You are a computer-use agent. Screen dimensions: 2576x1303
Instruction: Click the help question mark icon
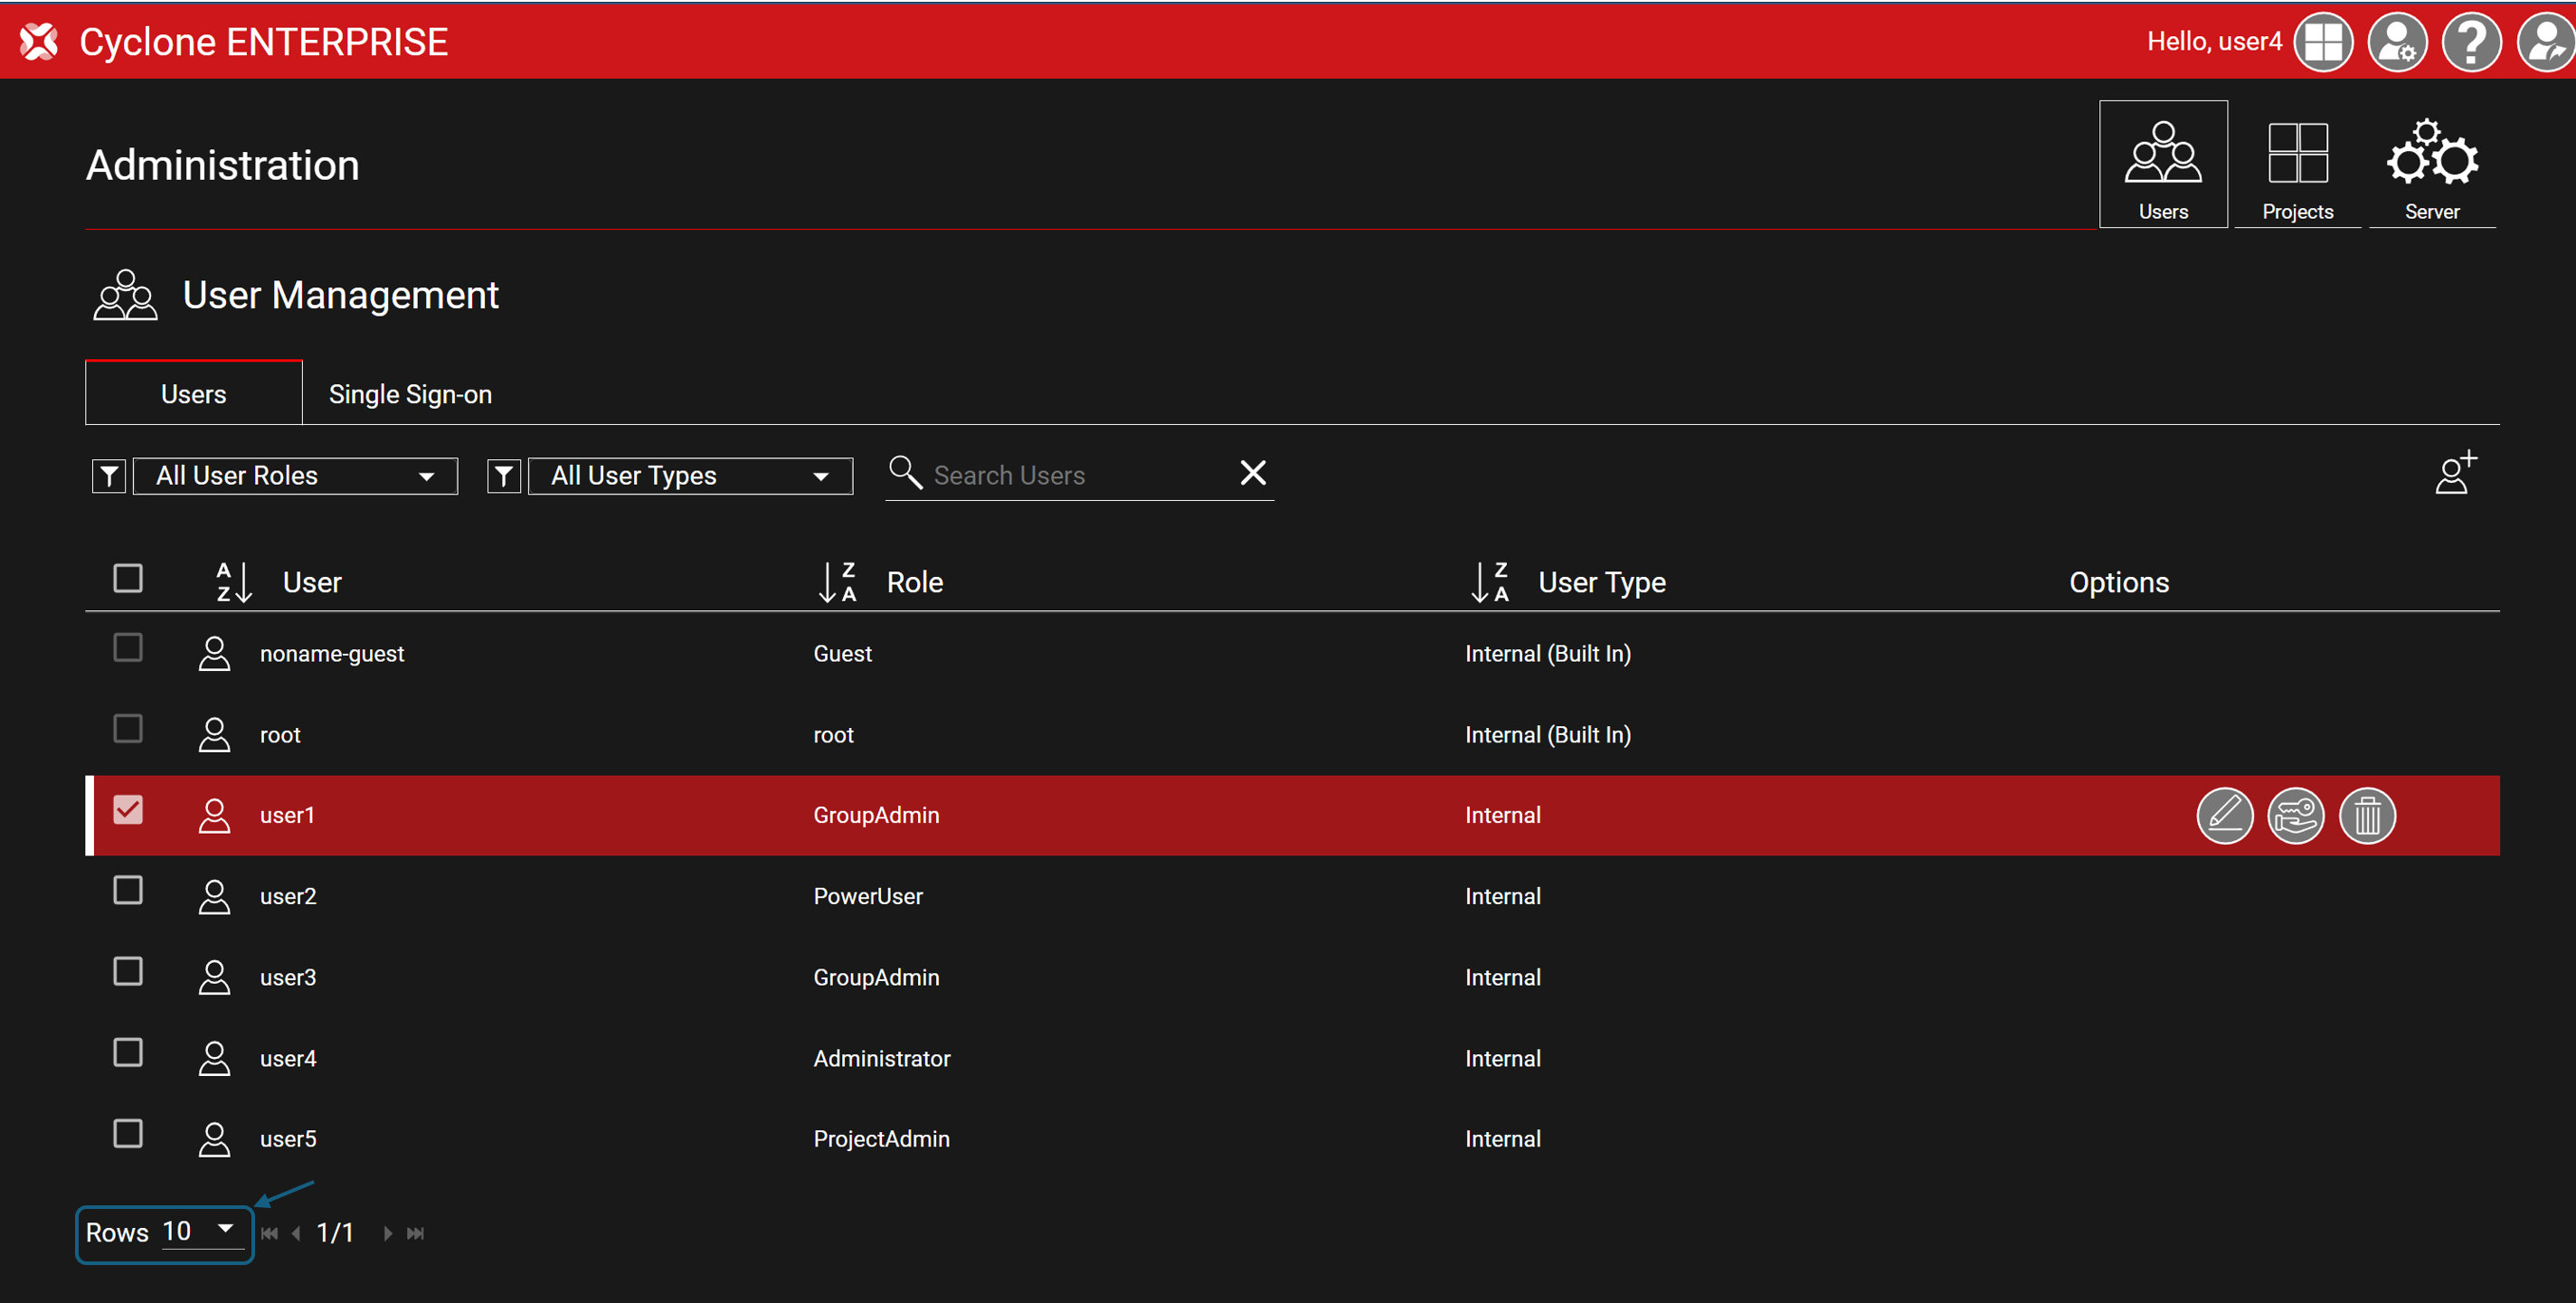pos(2470,42)
